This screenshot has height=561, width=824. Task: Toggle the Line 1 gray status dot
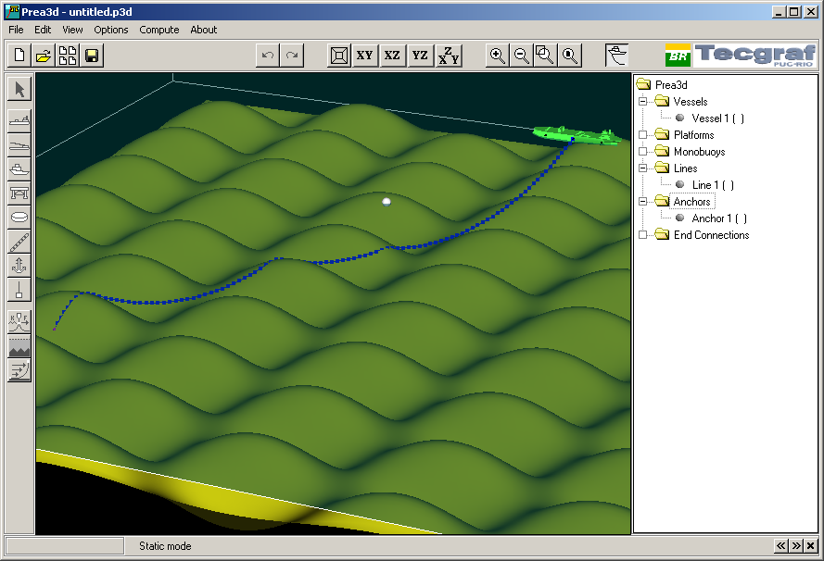click(x=679, y=185)
